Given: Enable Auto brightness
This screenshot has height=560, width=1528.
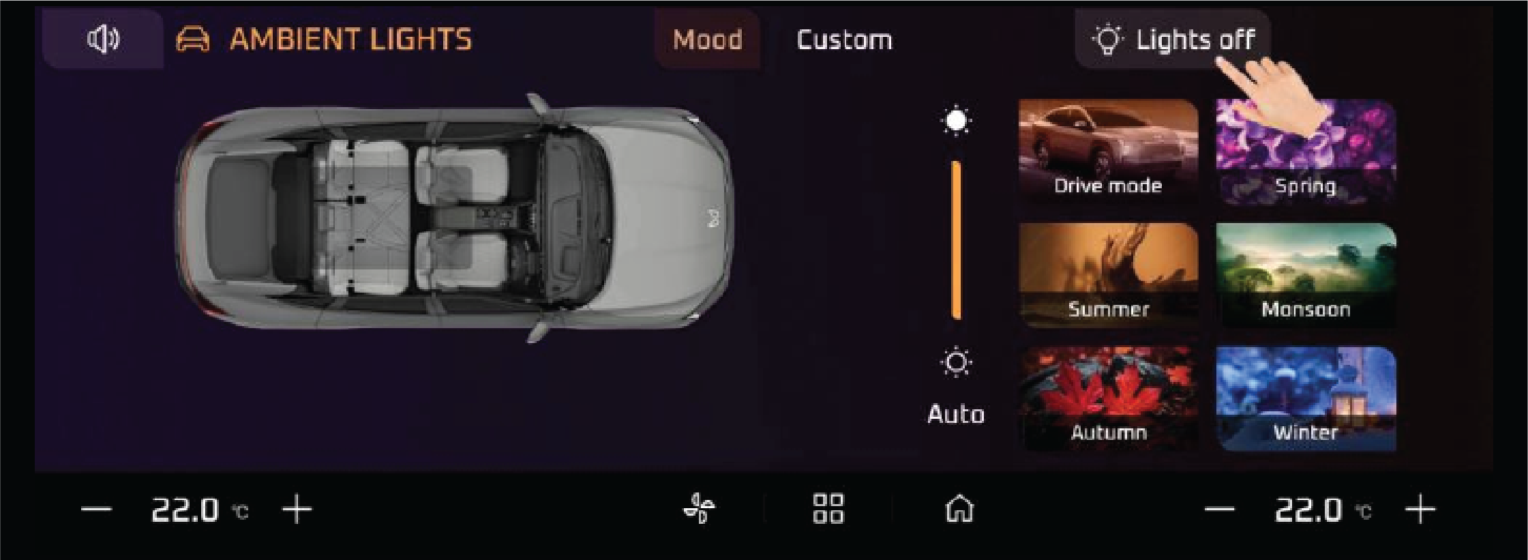Looking at the screenshot, I should (956, 414).
